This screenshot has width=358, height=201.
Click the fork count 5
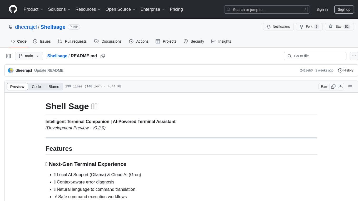pyautogui.click(x=317, y=27)
